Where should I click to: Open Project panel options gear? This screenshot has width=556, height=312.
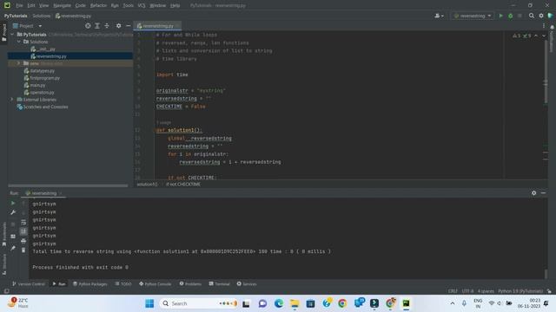118,26
